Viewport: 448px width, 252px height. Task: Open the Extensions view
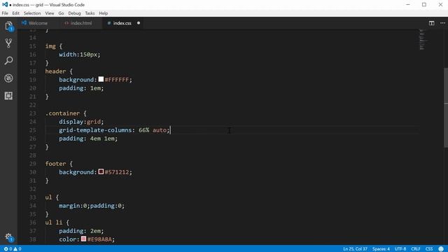click(x=8, y=95)
